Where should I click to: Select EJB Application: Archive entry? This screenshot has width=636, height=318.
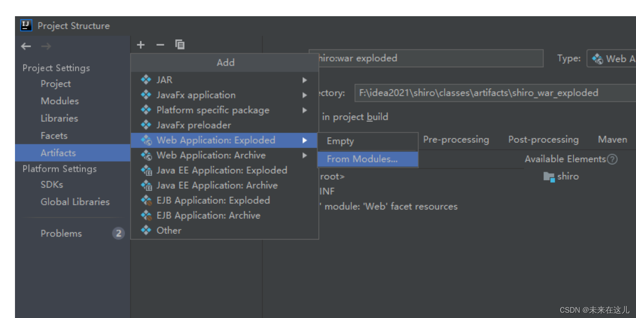224,216
